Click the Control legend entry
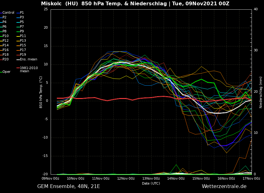Screen dimensions: 264x193 [x=8, y=13]
